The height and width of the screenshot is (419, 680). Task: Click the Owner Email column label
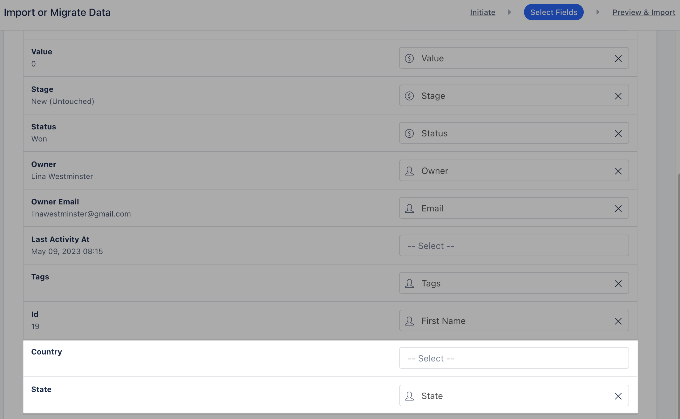tap(55, 202)
